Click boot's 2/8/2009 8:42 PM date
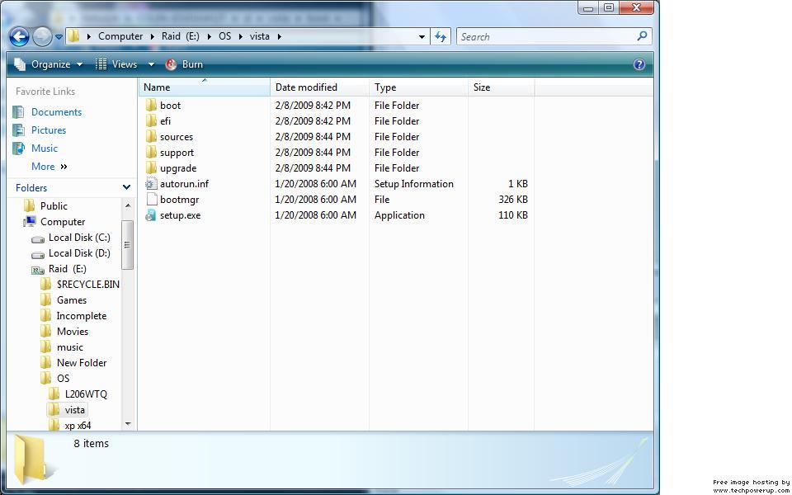The width and height of the screenshot is (792, 495). click(313, 106)
